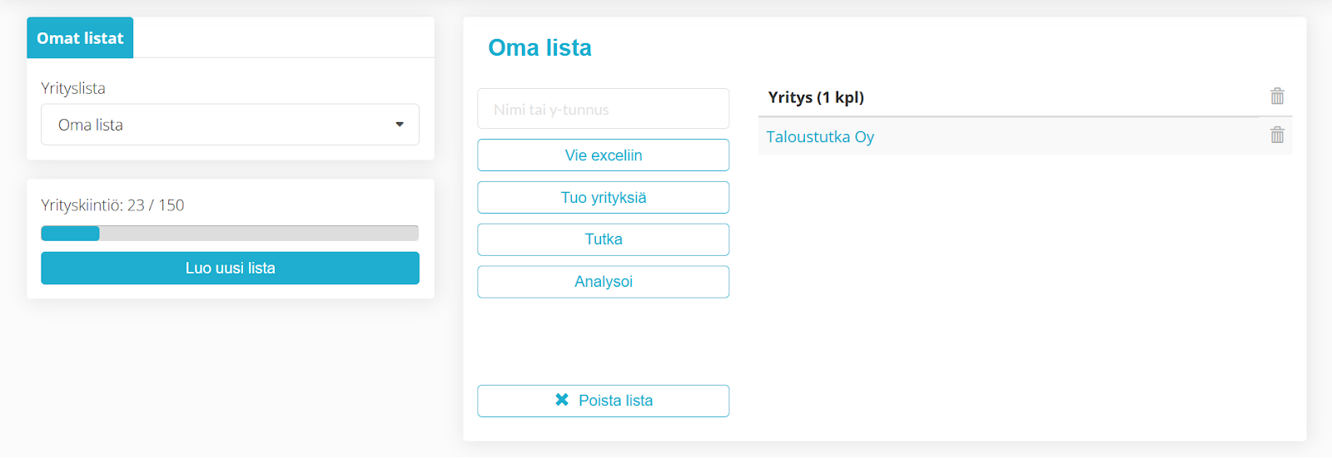Click the Luo uusi lista button
1332x458 pixels.
pyautogui.click(x=230, y=268)
